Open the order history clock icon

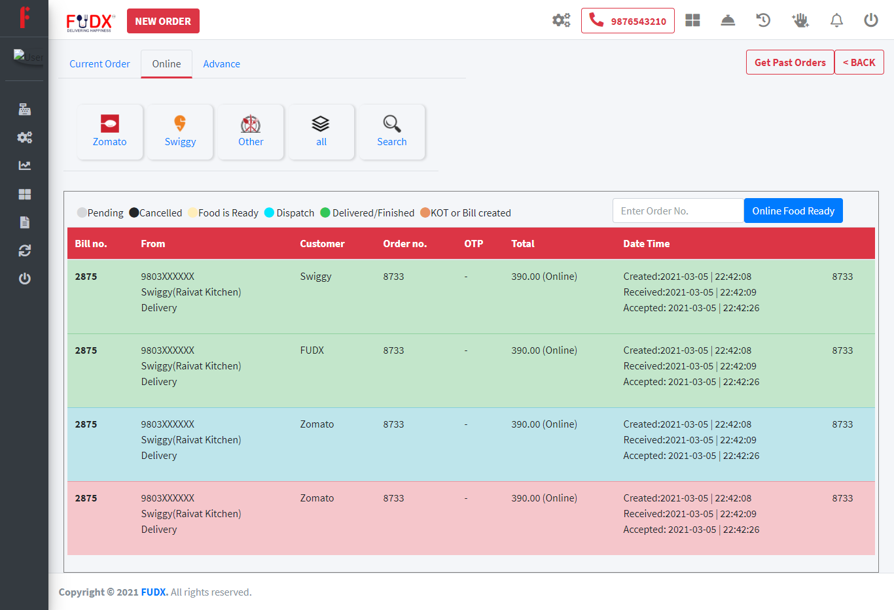click(763, 20)
